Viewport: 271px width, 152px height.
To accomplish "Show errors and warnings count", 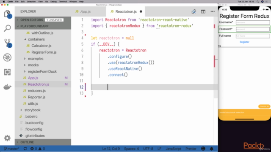I will click(x=38, y=149).
